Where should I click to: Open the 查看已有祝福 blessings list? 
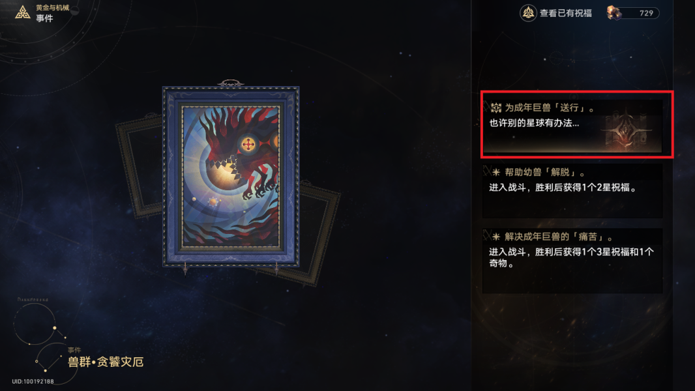tap(556, 13)
